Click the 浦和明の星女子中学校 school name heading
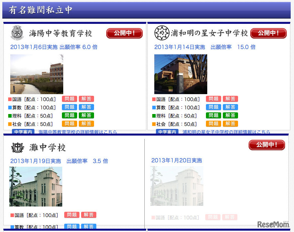 tap(209, 33)
